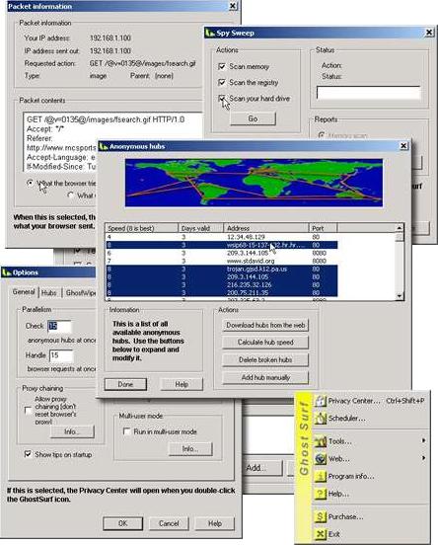The image size is (438, 545).
Task: Enable Run in multi-user mode
Action: [126, 431]
